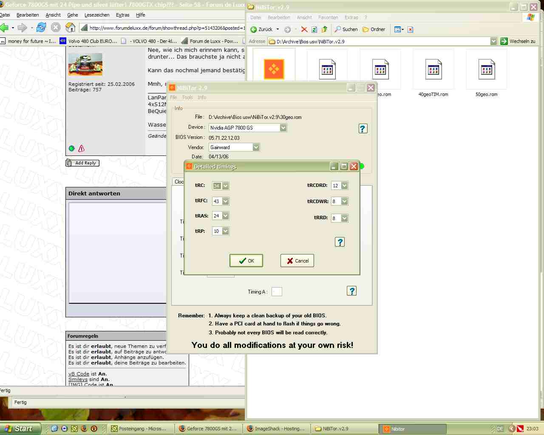544x435 pixels.
Task: Select the orange NiBiTor application file icon
Action: click(x=274, y=69)
